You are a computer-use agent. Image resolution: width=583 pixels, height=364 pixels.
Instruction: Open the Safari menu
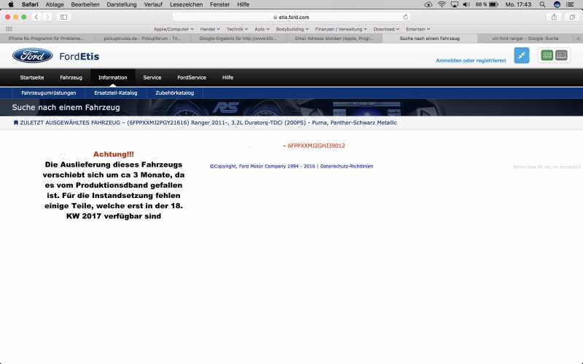click(x=30, y=4)
